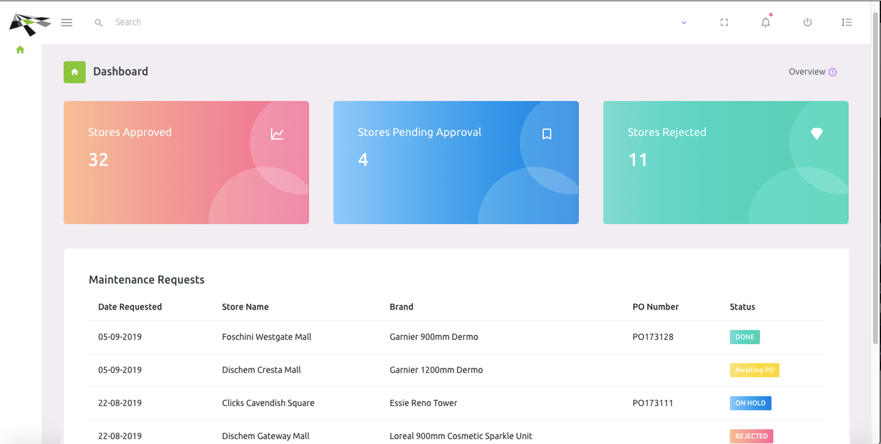Open the Stores Pending Approval card

[x=456, y=163]
